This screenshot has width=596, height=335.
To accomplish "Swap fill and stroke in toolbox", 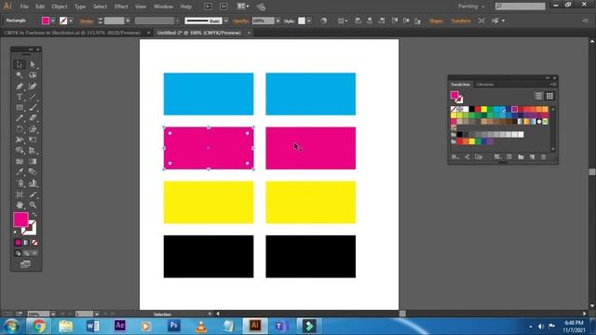I will click(34, 215).
